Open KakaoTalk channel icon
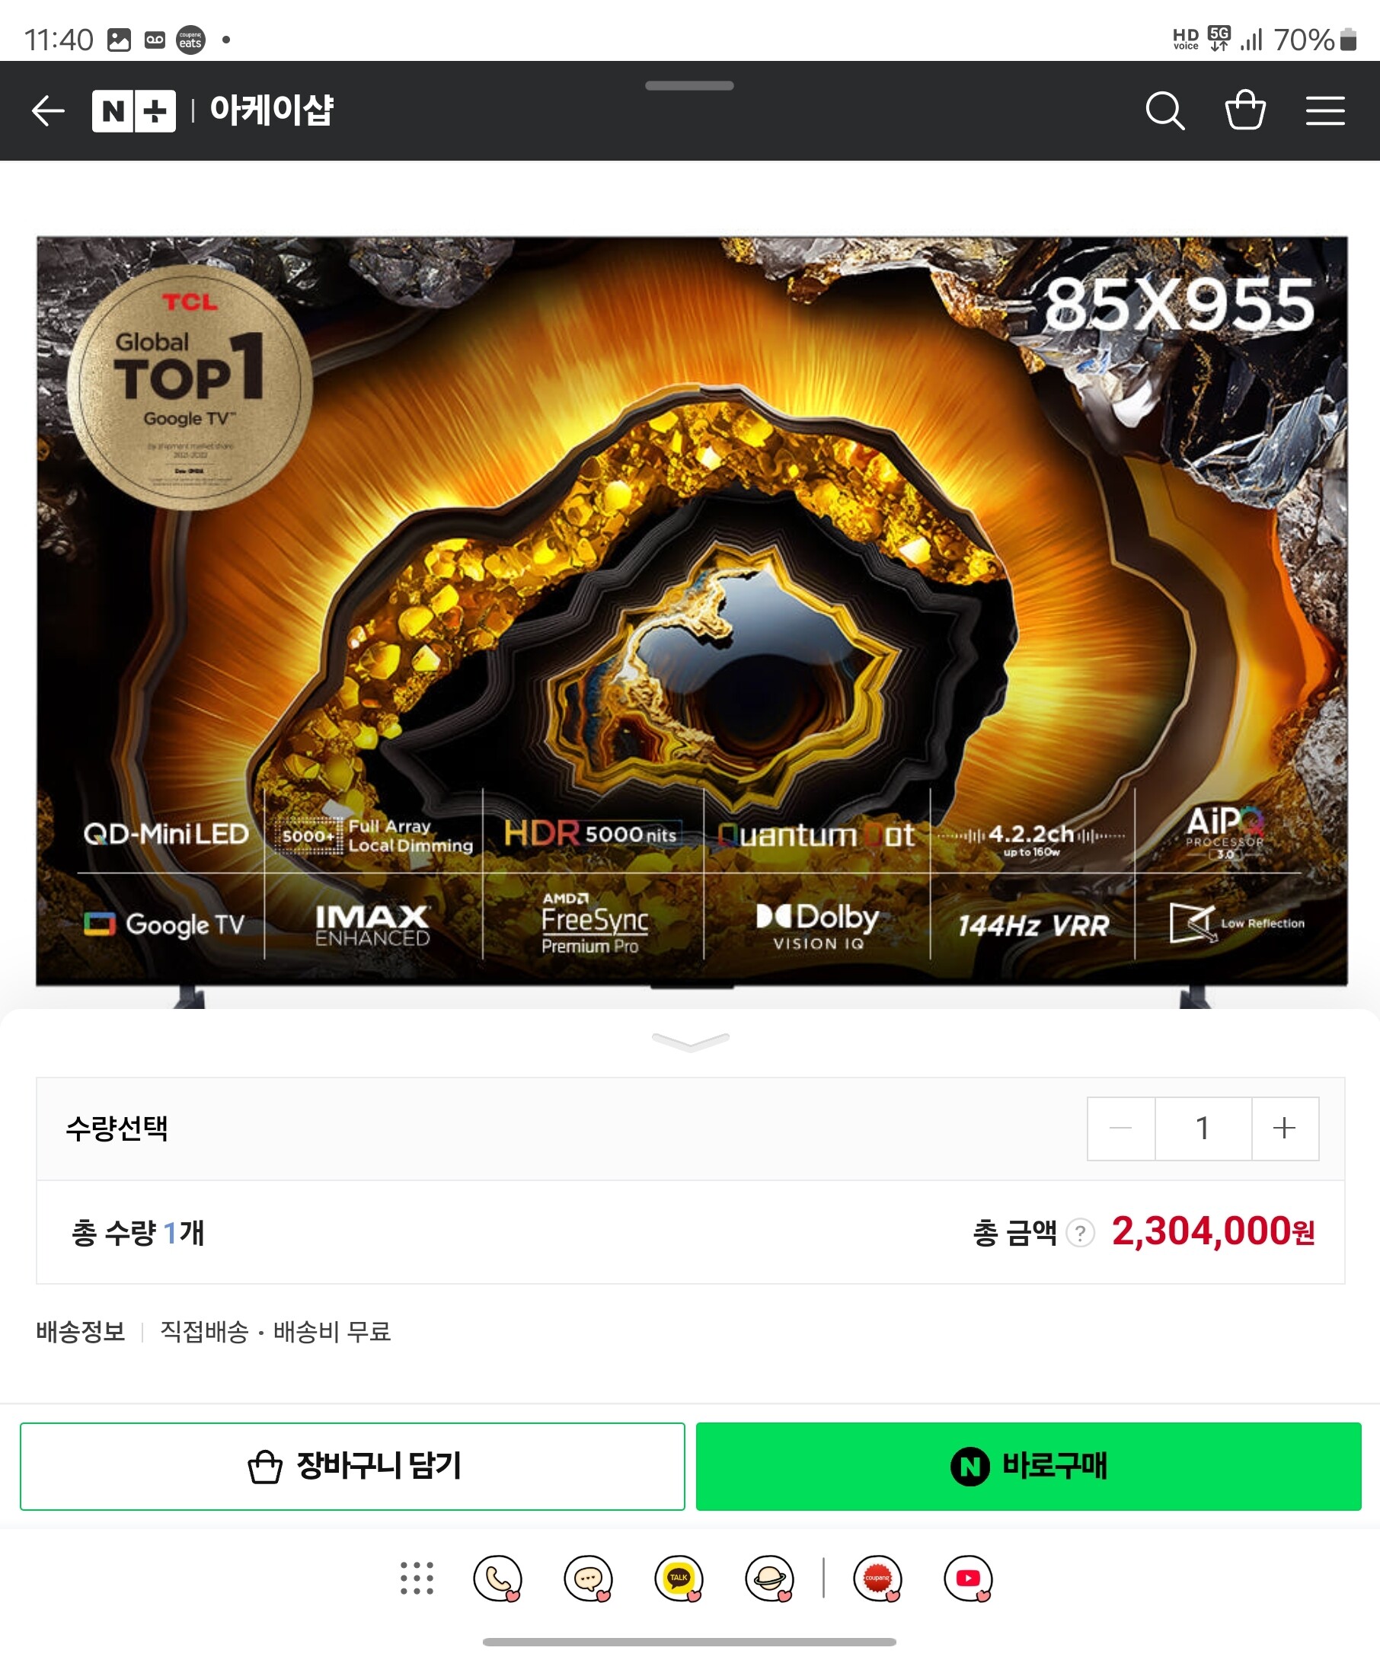 [679, 1578]
